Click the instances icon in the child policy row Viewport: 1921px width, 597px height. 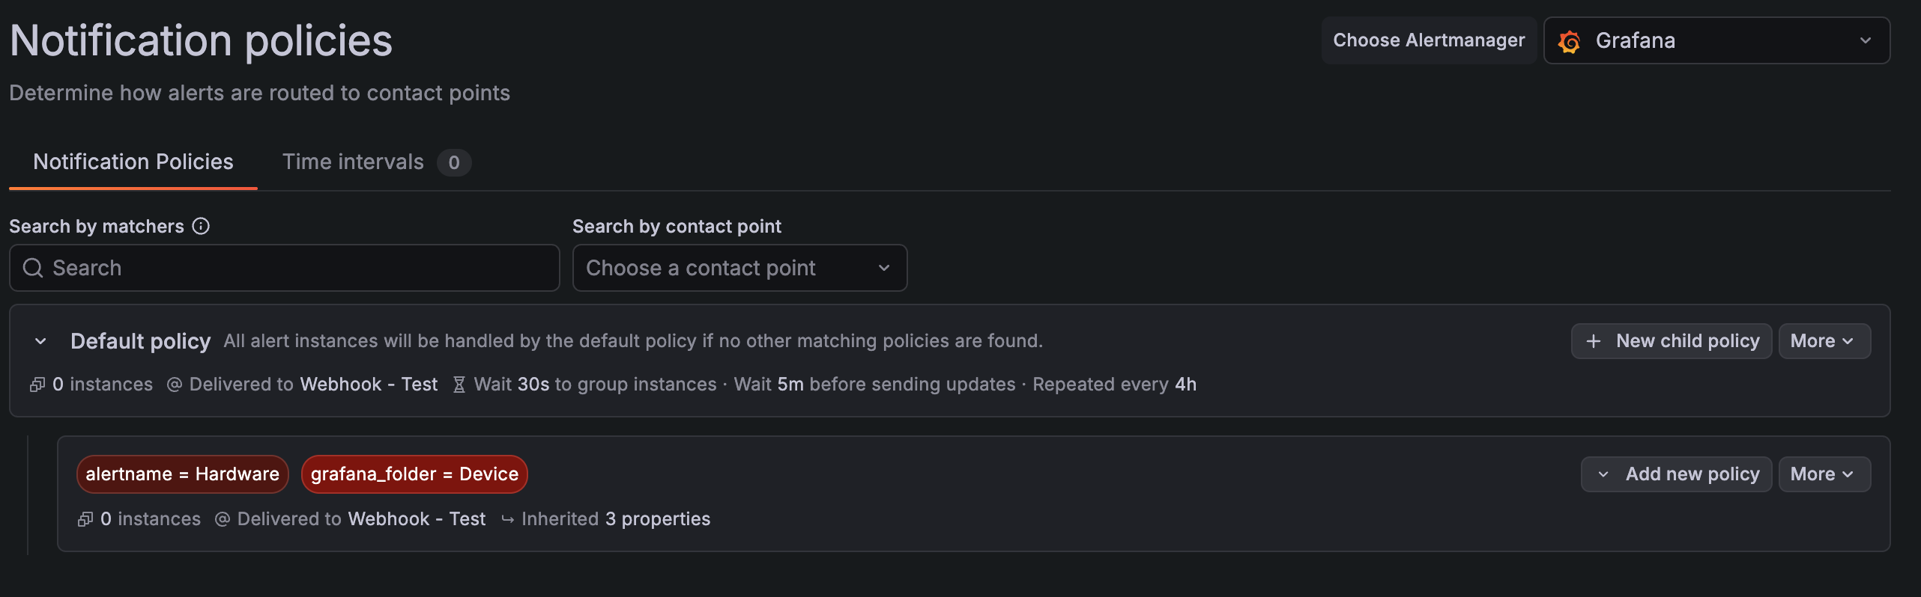pos(85,519)
